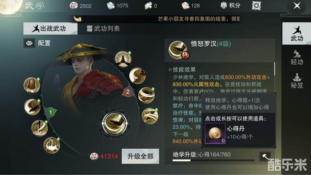311x175 pixels.
Task: Click the hammer upgrade icon
Action: 265,156
